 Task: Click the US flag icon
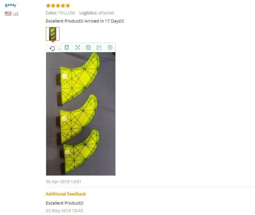(8, 14)
